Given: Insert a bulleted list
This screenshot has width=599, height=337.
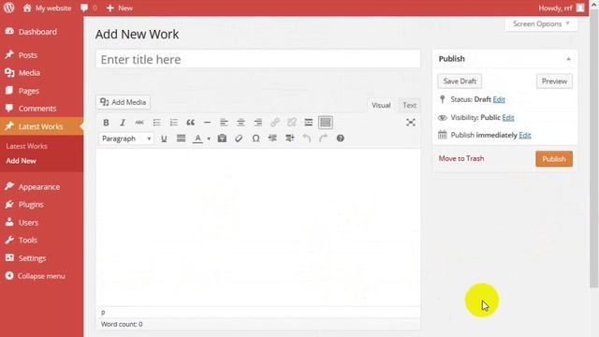Looking at the screenshot, I should click(156, 123).
